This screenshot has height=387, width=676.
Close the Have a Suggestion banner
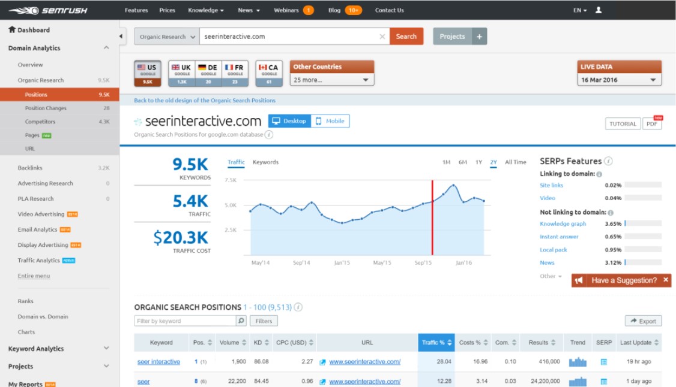[666, 280]
